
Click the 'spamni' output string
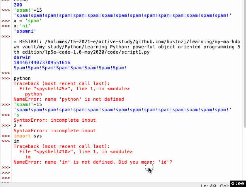click(x=25, y=31)
